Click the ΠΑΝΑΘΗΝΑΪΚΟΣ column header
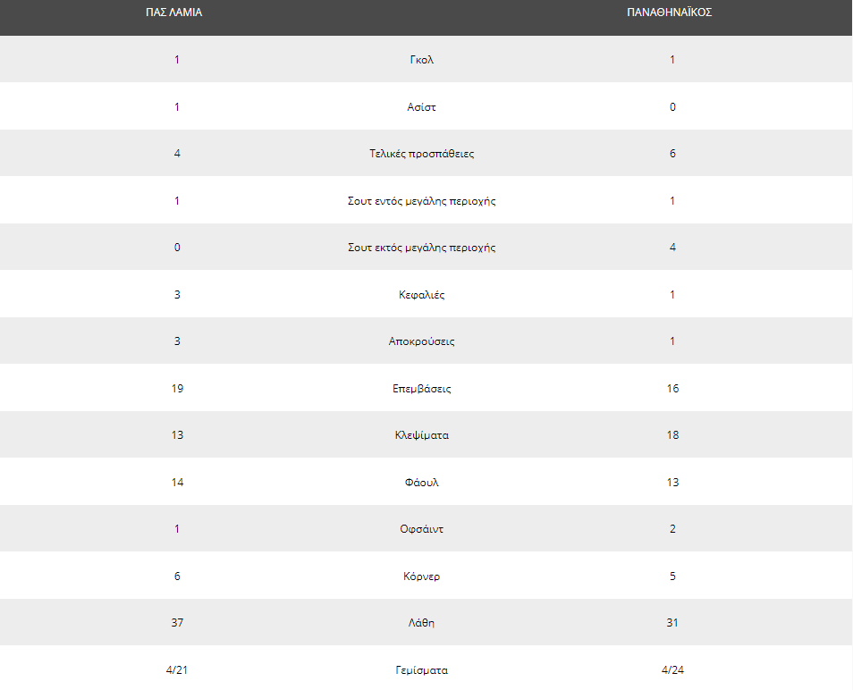Screen dimensions: 853x690 [x=669, y=13]
